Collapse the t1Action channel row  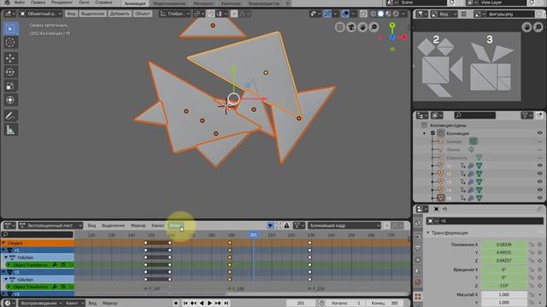point(6,258)
